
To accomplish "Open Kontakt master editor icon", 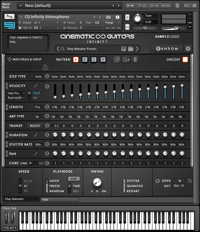I will click(x=177, y=6).
